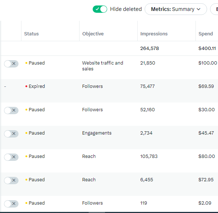Select the Paused status in the $80.00 row
The width and height of the screenshot is (218, 213).
point(37,156)
